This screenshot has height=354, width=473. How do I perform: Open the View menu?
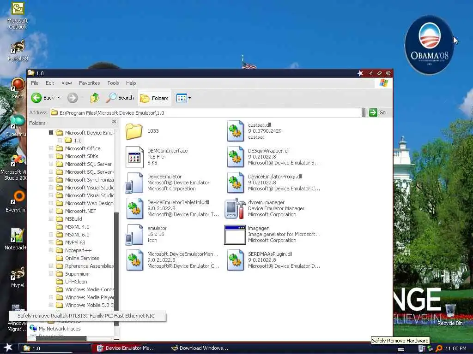point(67,83)
